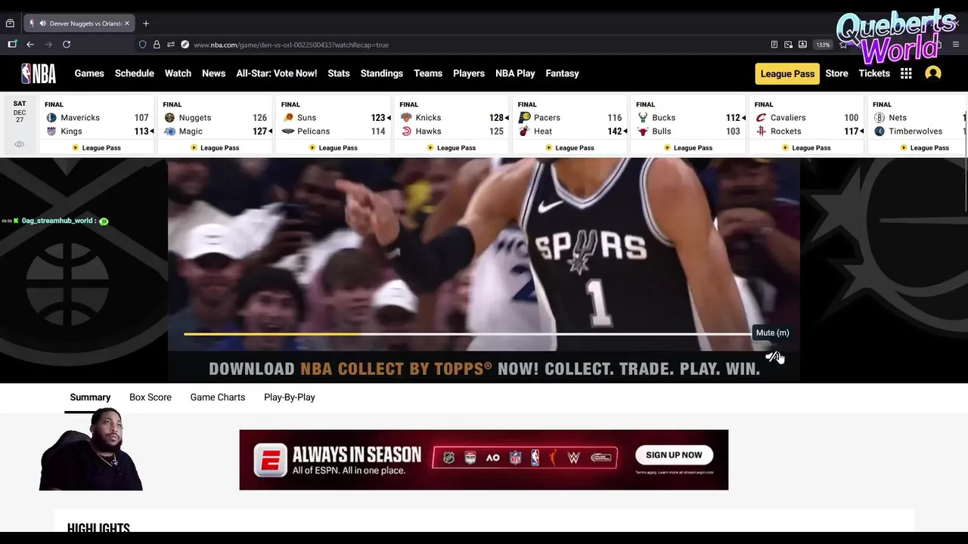The image size is (968, 544).
Task: Click the Knicks team logo in scoreboard
Action: (406, 118)
